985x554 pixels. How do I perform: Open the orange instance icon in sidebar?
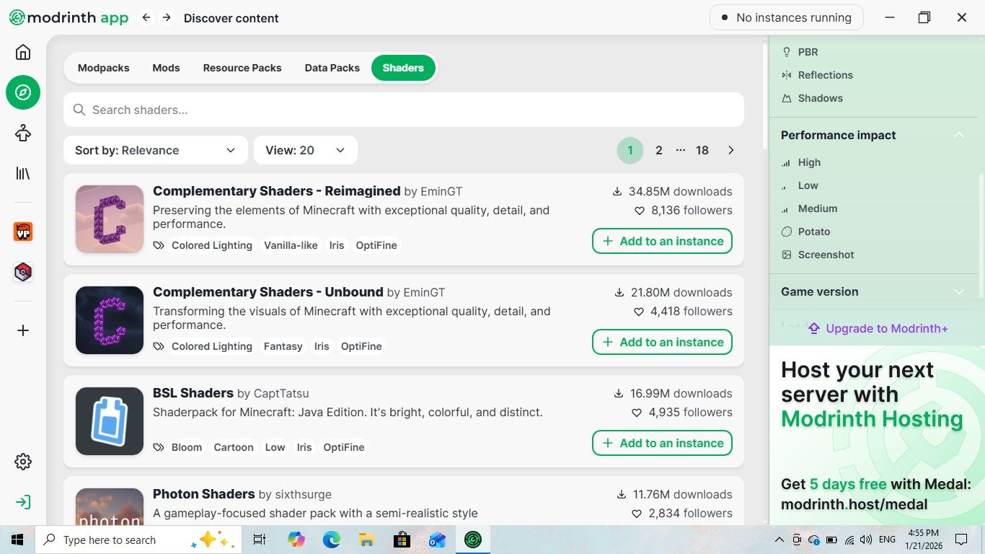click(23, 232)
